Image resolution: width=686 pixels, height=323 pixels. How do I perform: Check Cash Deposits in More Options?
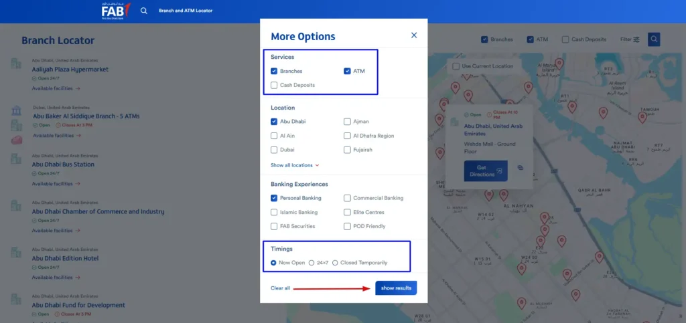(274, 85)
